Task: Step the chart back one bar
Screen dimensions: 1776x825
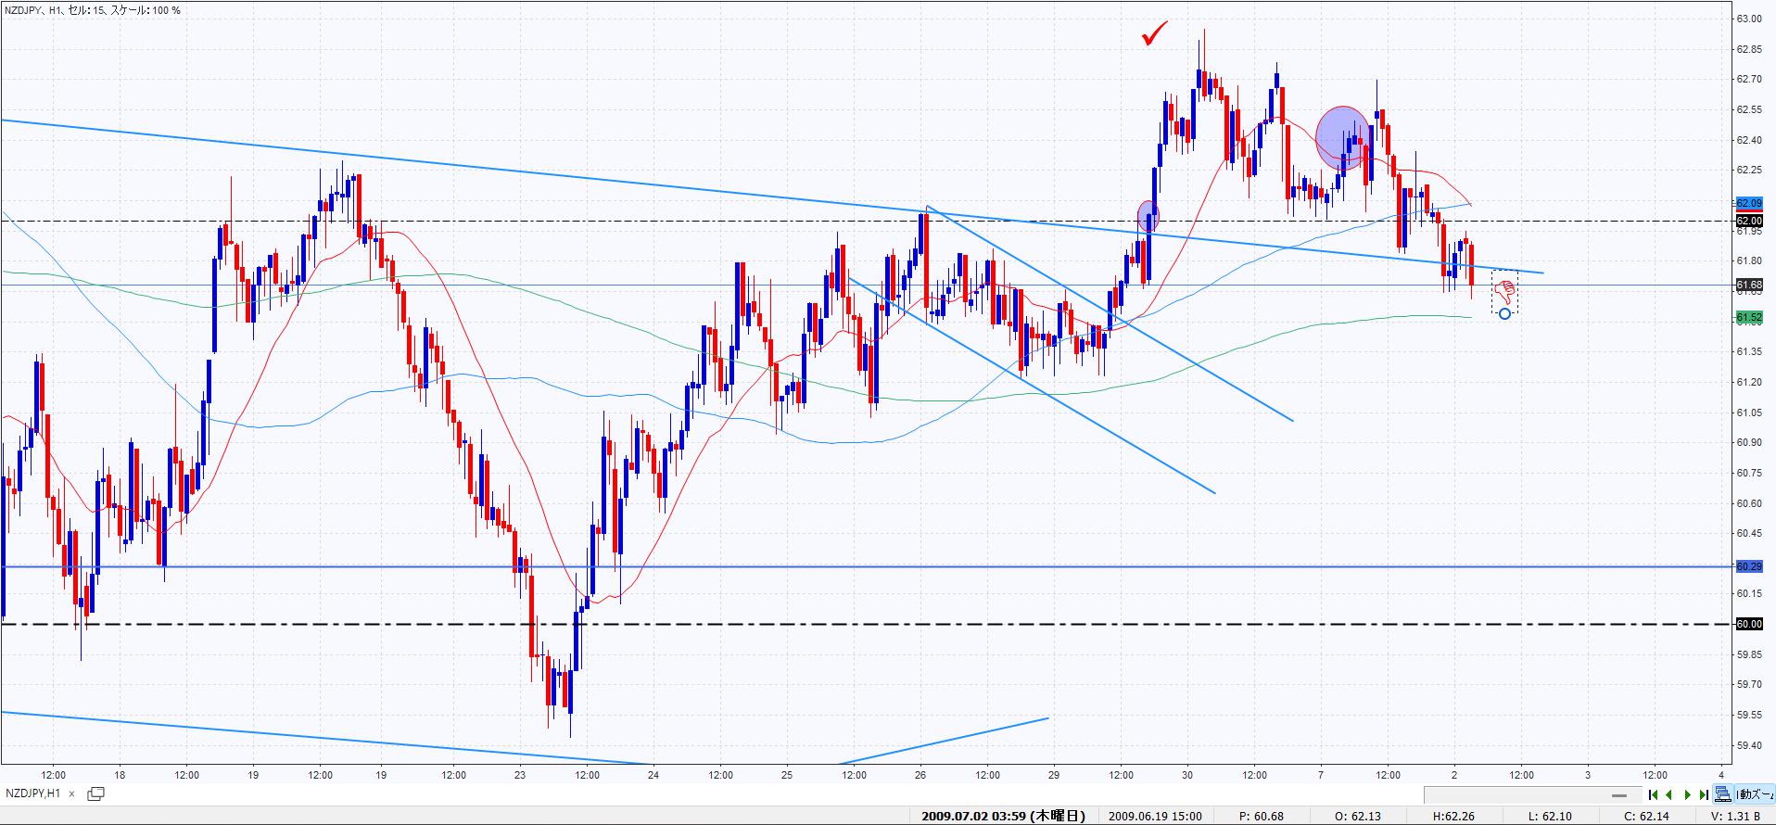Action: pyautogui.click(x=1669, y=794)
